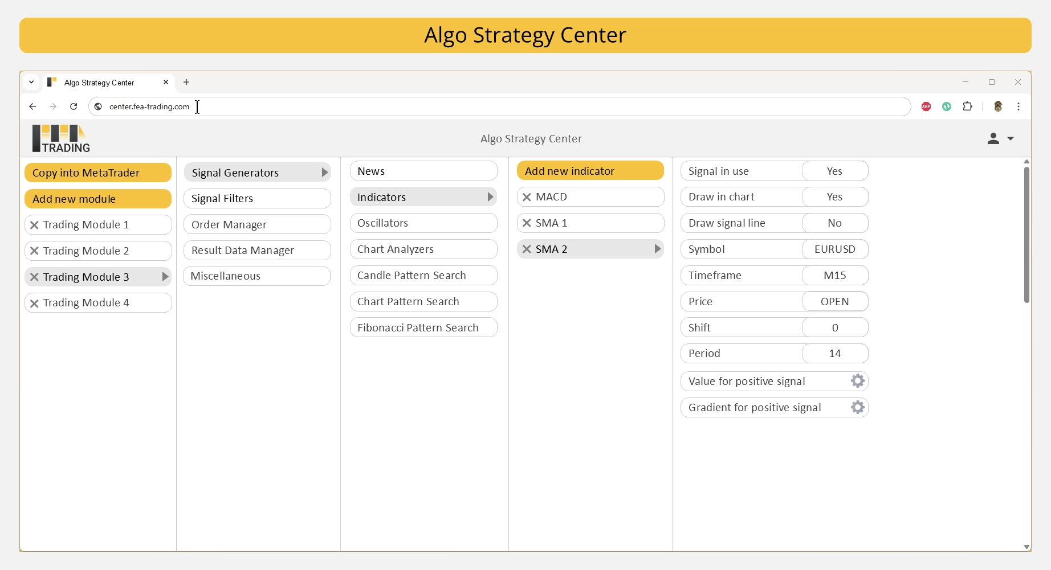Delete Trading Module 4 via X icon
This screenshot has height=570, width=1051.
[x=34, y=304]
